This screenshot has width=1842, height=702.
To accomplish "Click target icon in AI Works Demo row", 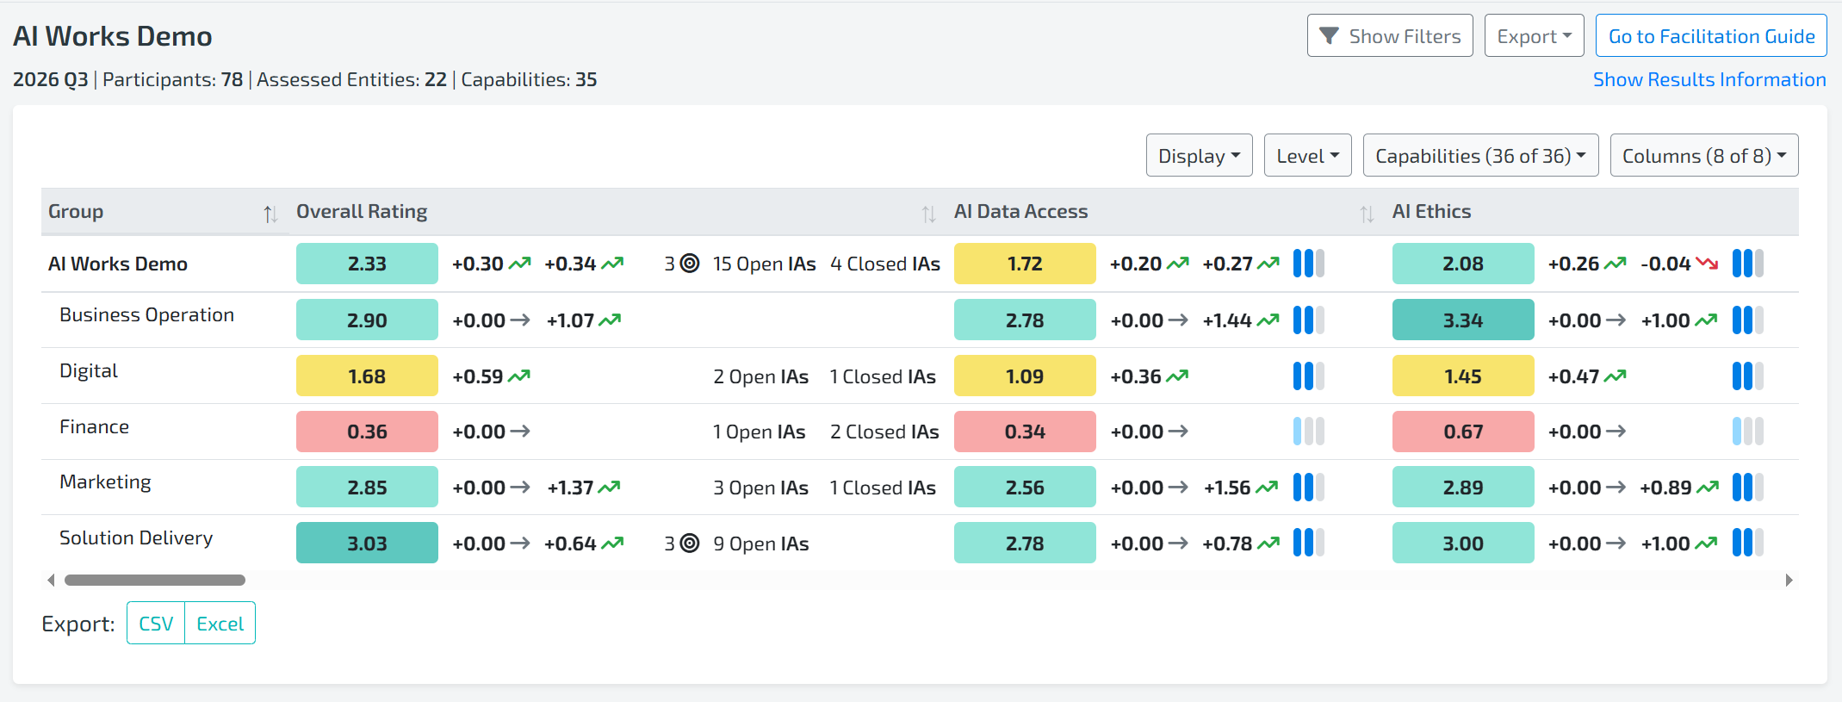I will [x=690, y=264].
